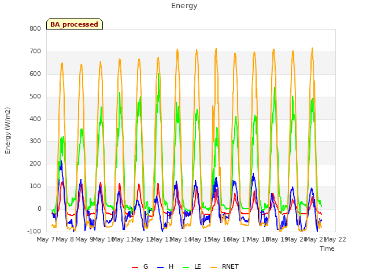Click the BA_processed annotation label

tap(75, 24)
